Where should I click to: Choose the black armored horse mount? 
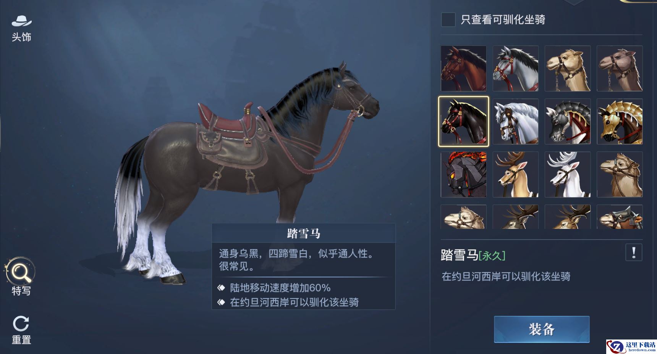pos(568,121)
